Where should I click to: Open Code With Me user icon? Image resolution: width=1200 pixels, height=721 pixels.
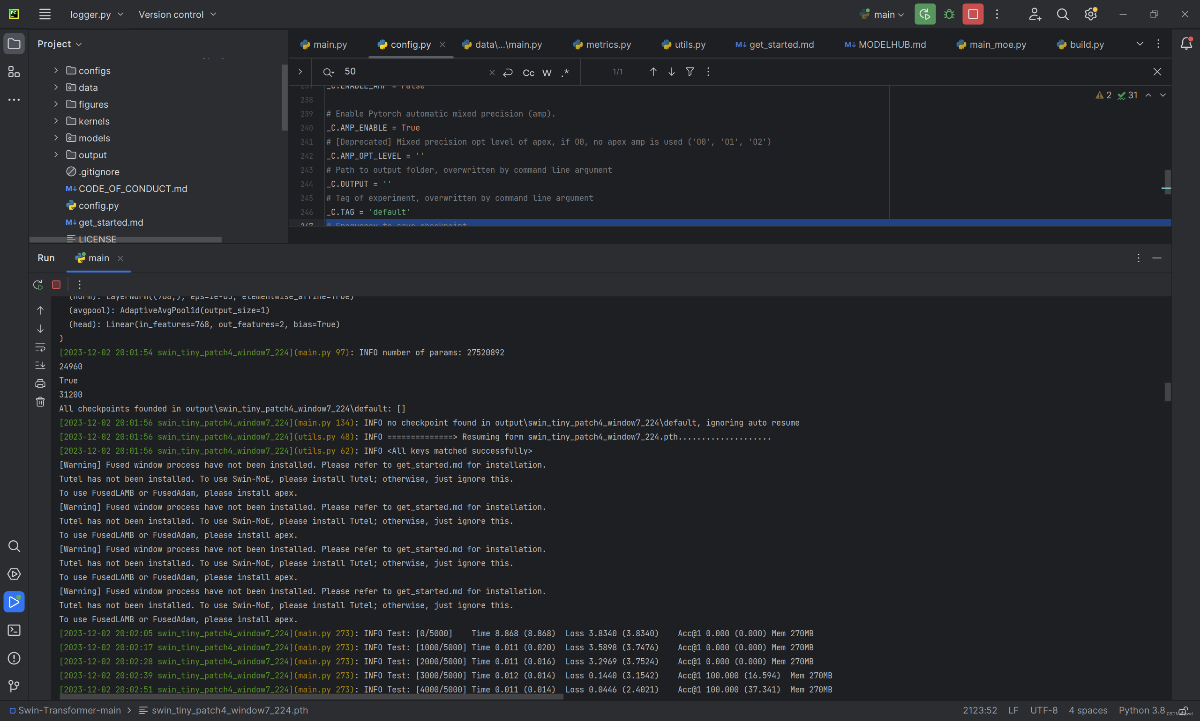pyautogui.click(x=1035, y=14)
